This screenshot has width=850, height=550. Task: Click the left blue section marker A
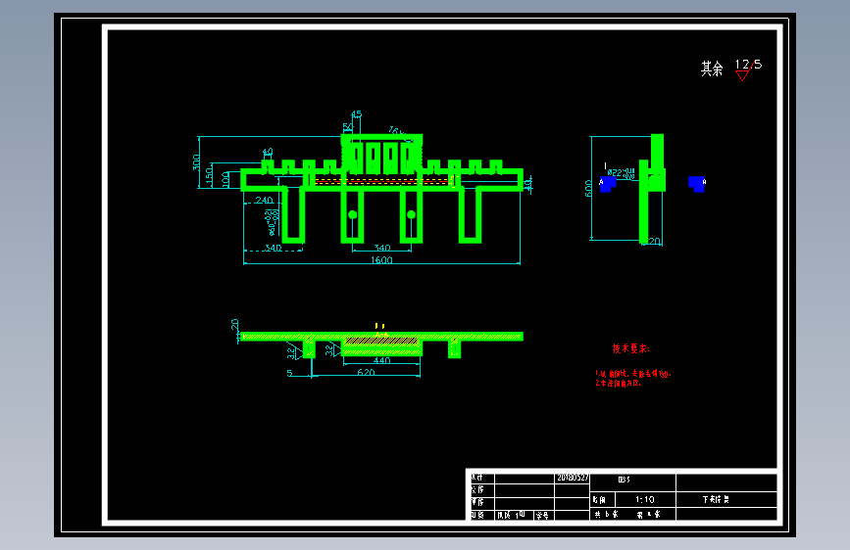[607, 184]
